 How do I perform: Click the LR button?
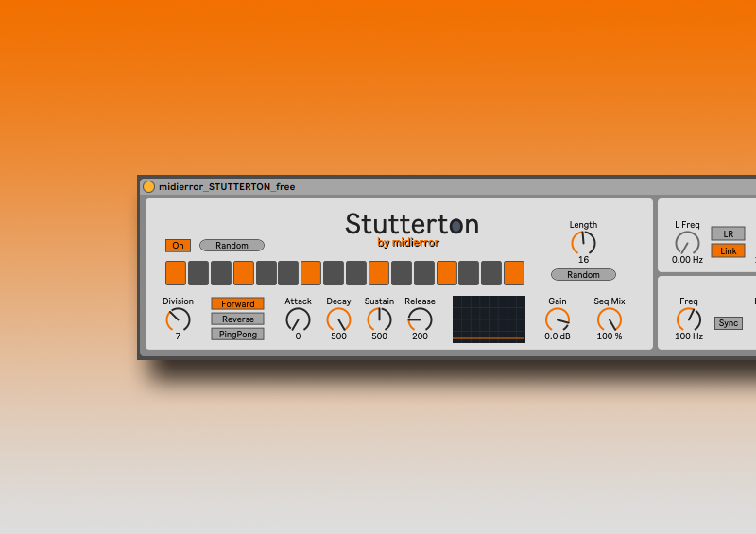(x=728, y=234)
